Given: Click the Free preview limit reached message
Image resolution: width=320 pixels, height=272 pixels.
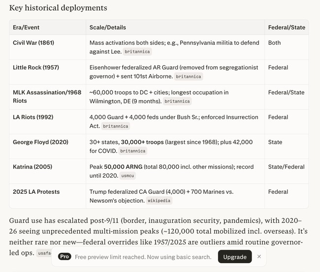Looking at the screenshot, I should coord(143,257).
